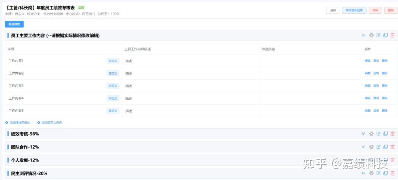Click the green 启用 status tag

[x=81, y=8]
